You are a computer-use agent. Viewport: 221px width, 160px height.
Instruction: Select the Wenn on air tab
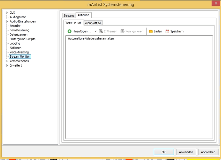click(x=73, y=23)
